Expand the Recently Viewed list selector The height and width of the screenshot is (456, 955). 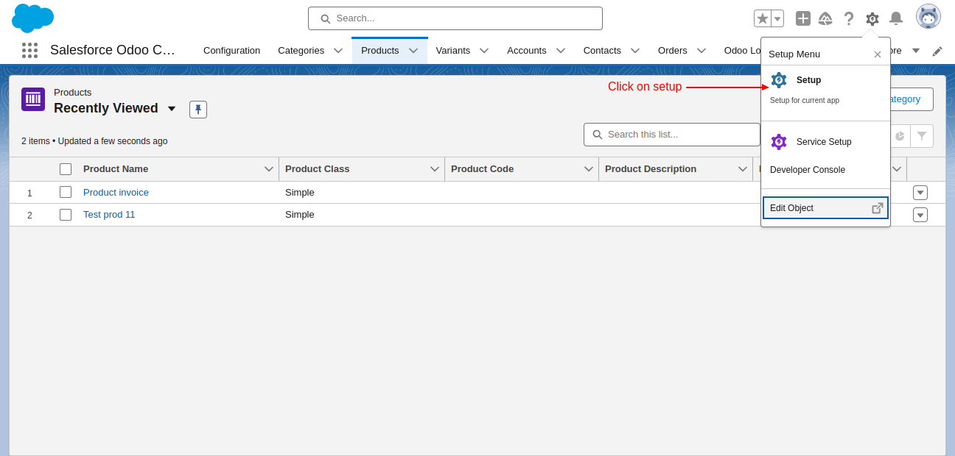tap(172, 108)
